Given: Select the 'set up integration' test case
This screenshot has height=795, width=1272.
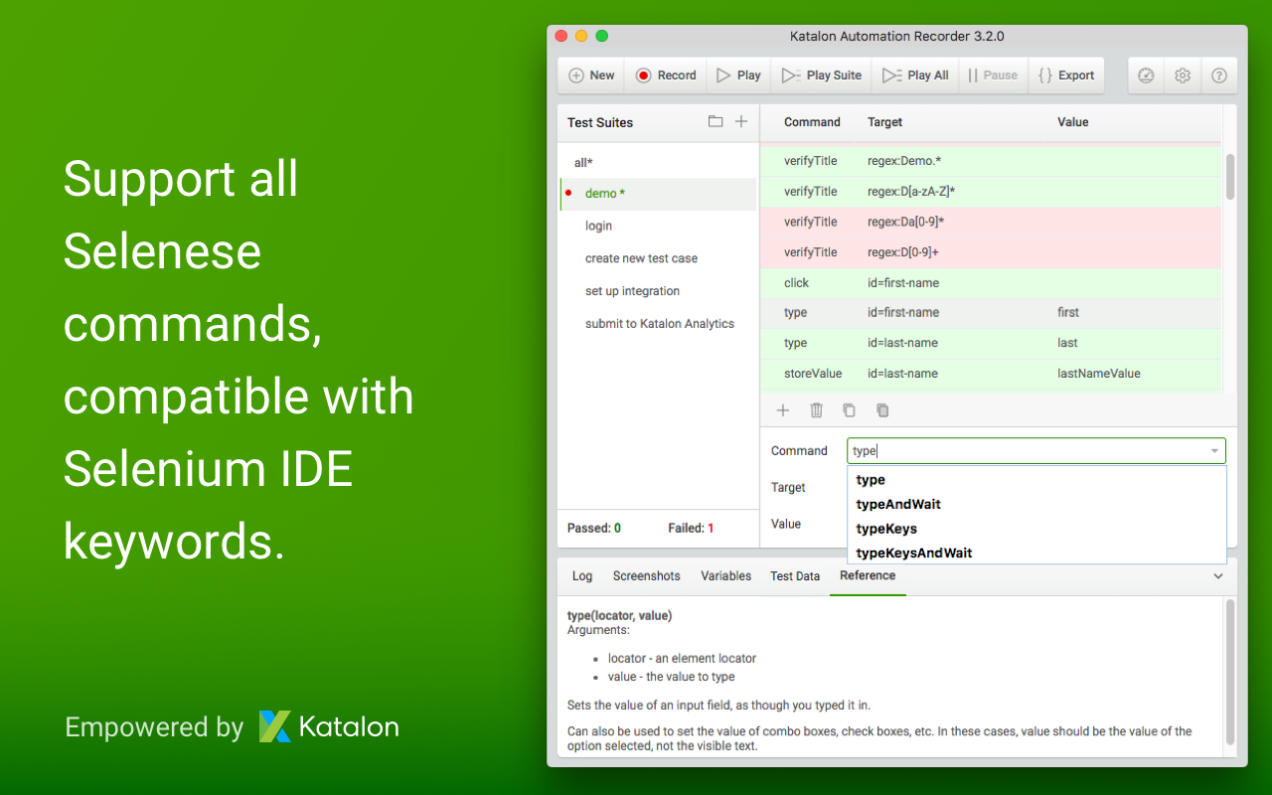Looking at the screenshot, I should [657, 291].
